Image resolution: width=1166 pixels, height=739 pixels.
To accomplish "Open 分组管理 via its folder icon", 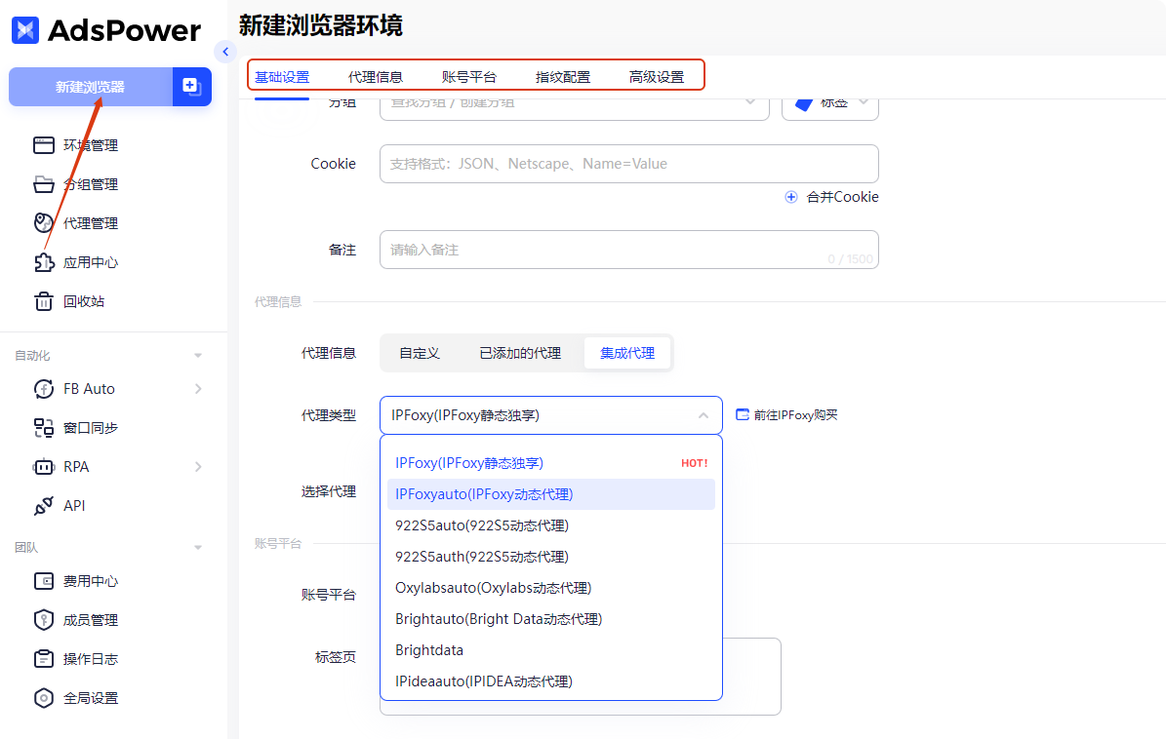I will pos(44,184).
